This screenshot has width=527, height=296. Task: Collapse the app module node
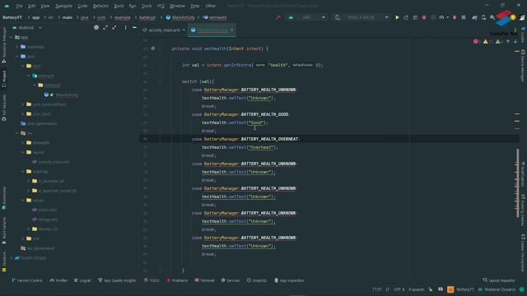[12, 37]
